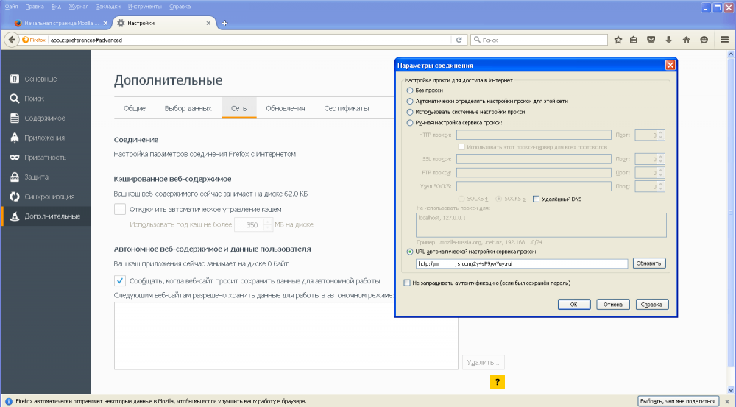
Task: Go to the home page icon
Action: point(686,40)
